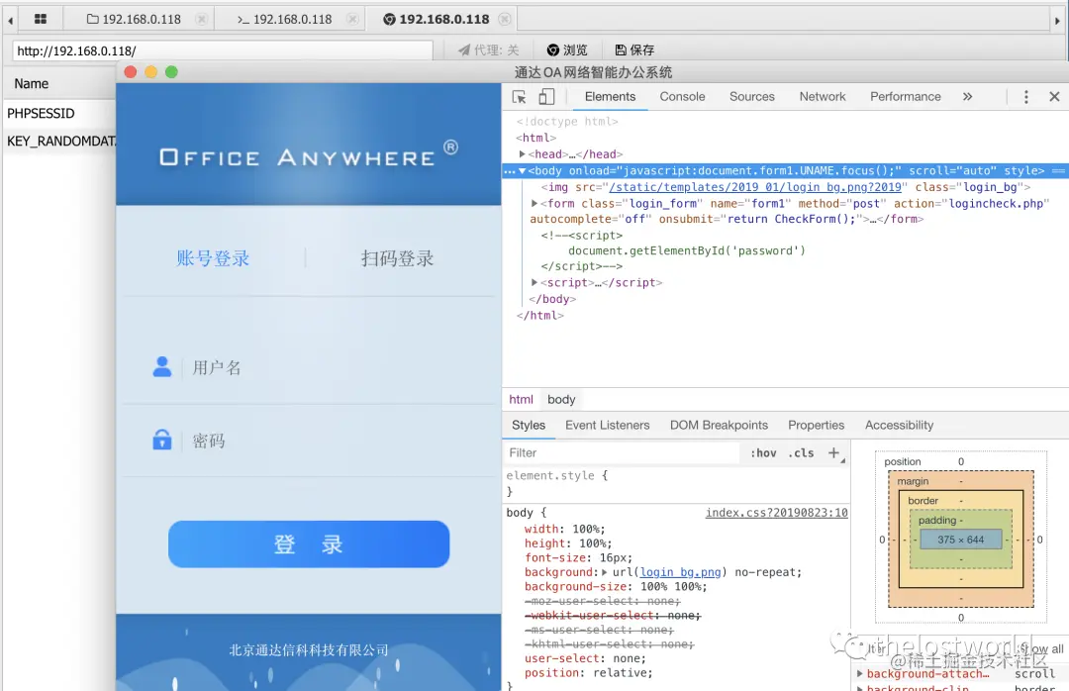Select the KEY_RANDOMDATA cookie row
The width and height of the screenshot is (1069, 691).
(x=60, y=142)
